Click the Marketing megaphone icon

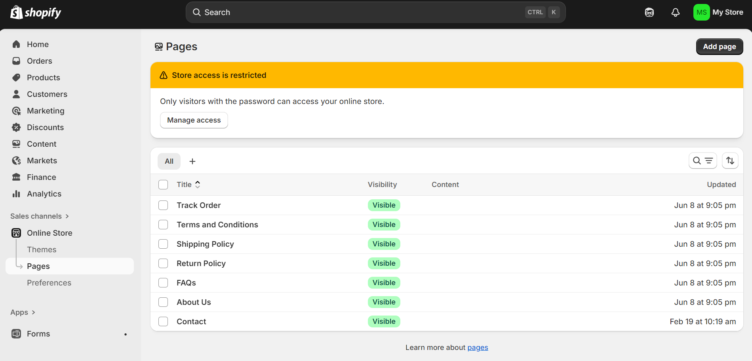click(x=16, y=111)
